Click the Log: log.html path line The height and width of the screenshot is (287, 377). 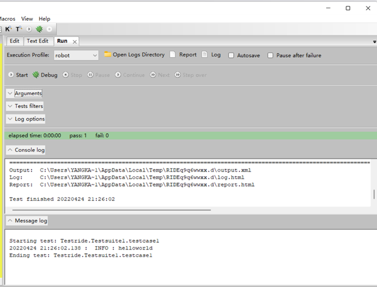(127, 177)
